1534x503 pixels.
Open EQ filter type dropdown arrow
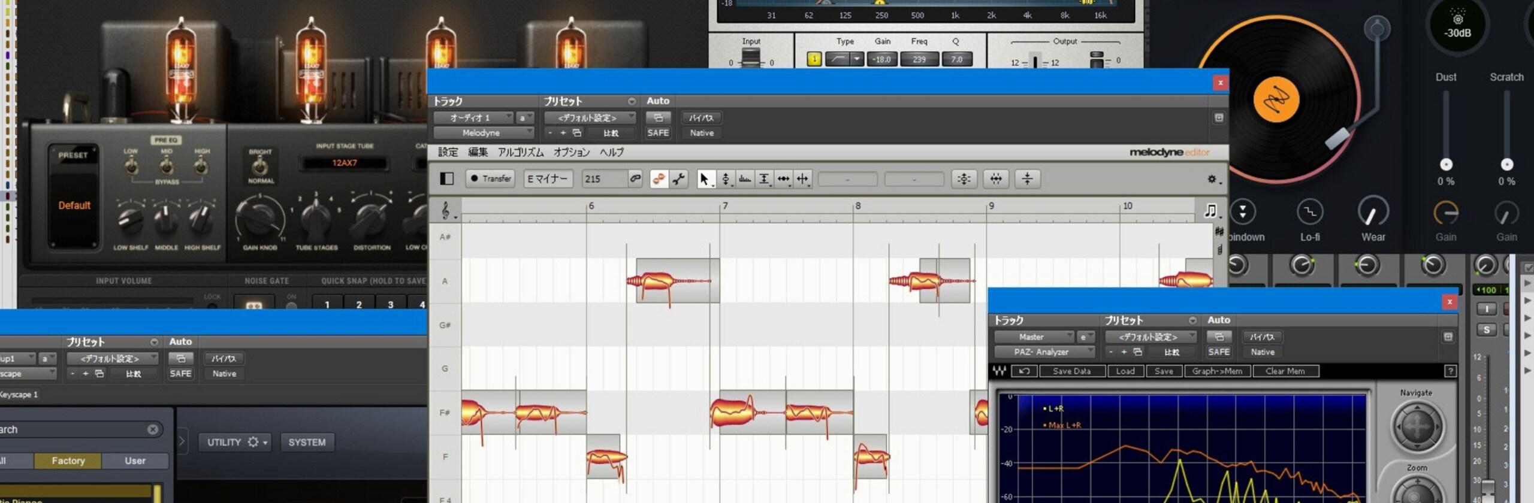857,59
